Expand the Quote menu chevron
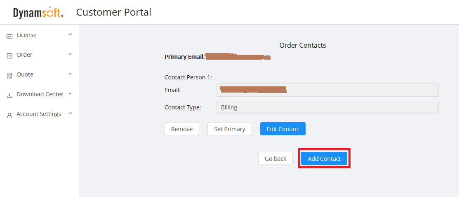Viewport: 459px width, 197px height. [70, 74]
